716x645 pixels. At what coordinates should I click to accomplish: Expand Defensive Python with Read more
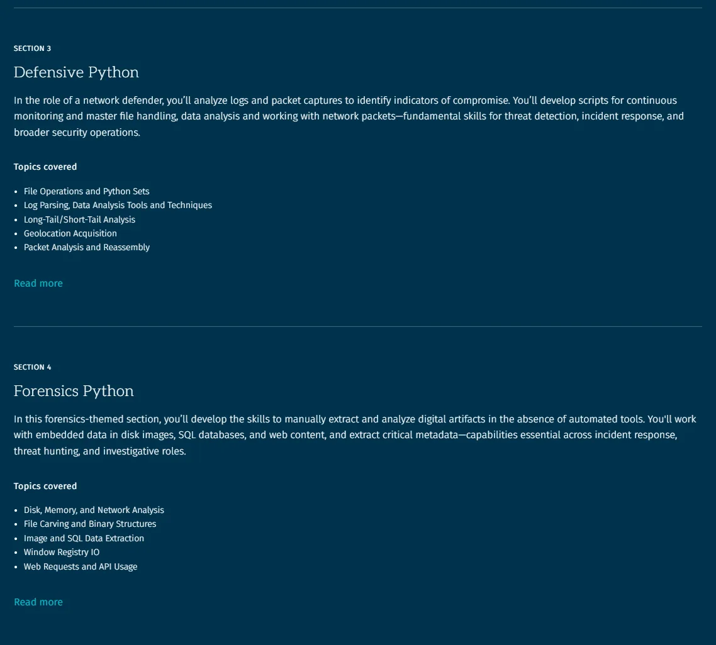(38, 284)
